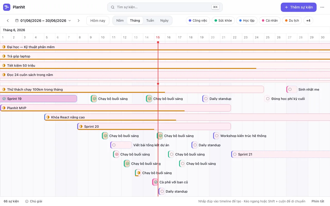Image resolution: width=330 pixels, height=206 pixels.
Task: Open date range 01/06/2026 – 30/06/2026 picker
Action: coord(43,21)
